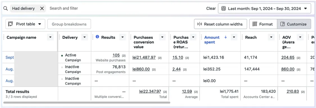The height and width of the screenshot is (108, 316).
Task: Click the drag handle beside Campaign name
Action: tap(4, 37)
